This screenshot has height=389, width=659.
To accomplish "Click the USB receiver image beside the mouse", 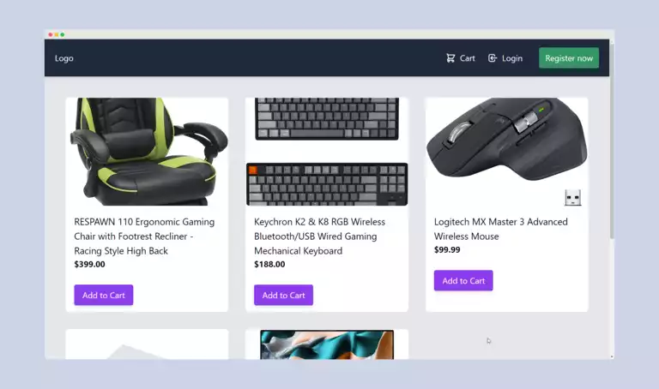I will (573, 198).
